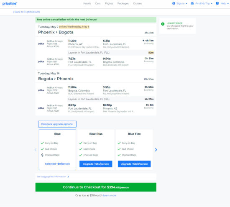Click the 6:31a arrival time

[106, 41]
